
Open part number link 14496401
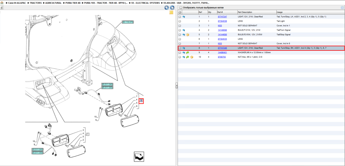coord(222,52)
